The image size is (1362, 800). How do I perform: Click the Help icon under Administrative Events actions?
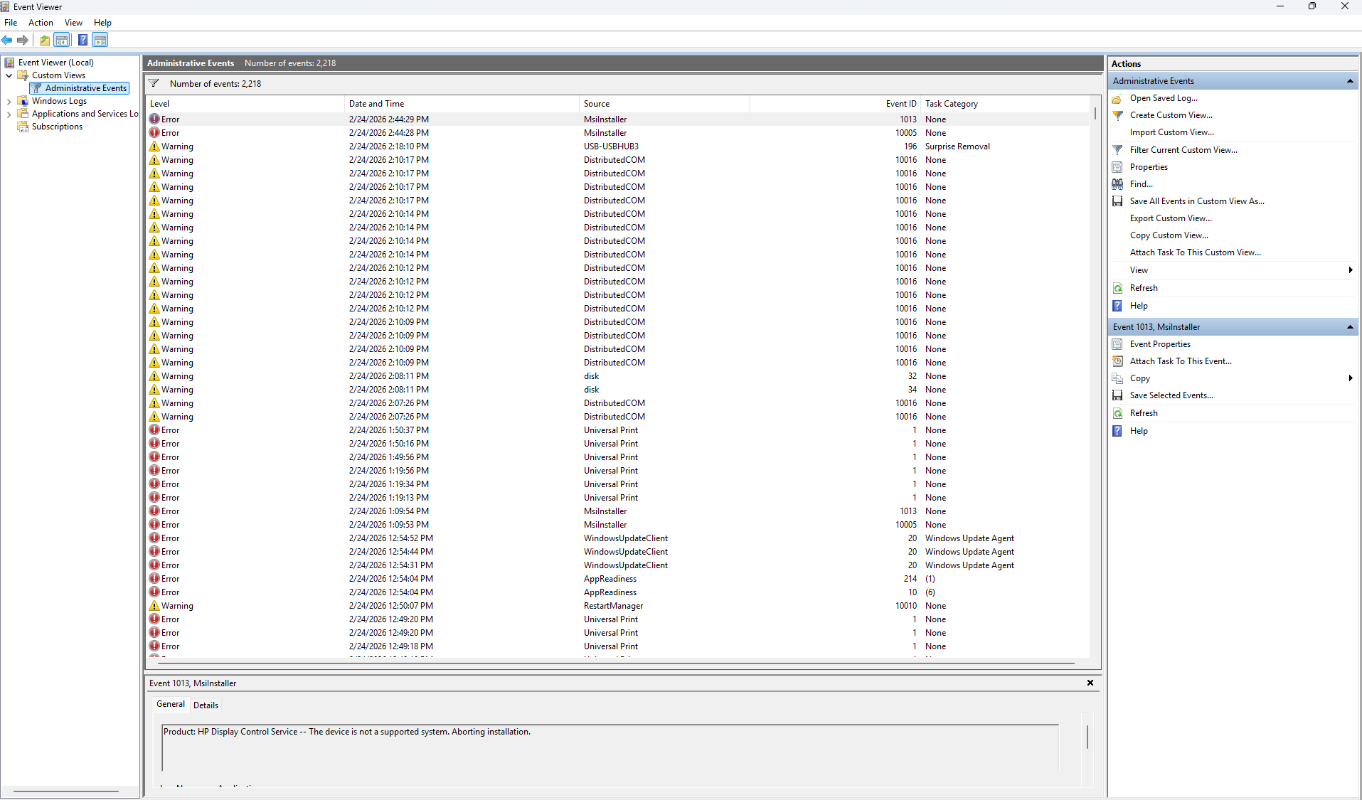tap(1117, 306)
